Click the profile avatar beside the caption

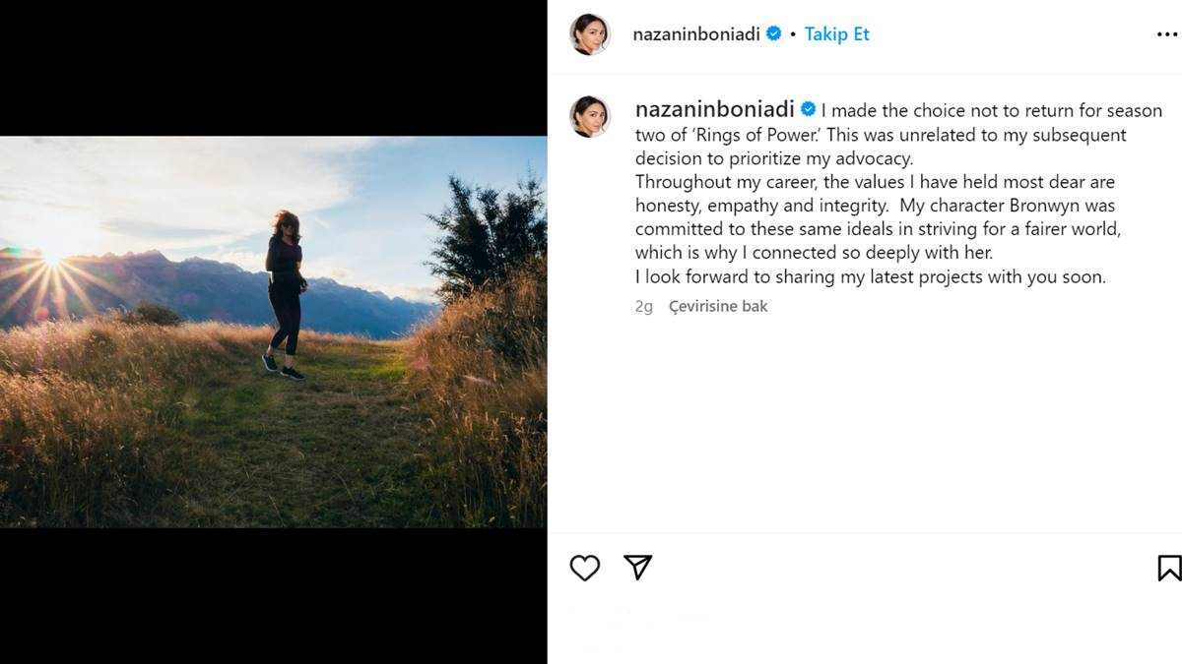pos(590,117)
